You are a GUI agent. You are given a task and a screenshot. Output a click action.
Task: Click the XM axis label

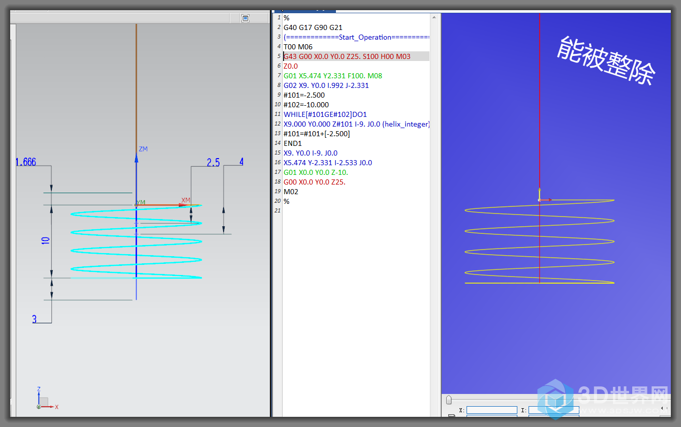click(x=186, y=200)
